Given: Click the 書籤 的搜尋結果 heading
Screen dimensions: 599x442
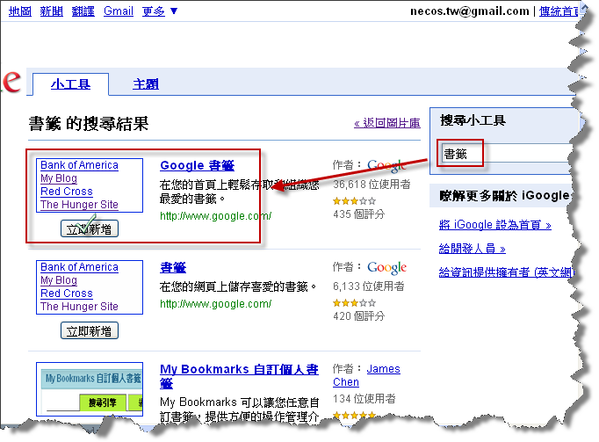Looking at the screenshot, I should point(88,124).
